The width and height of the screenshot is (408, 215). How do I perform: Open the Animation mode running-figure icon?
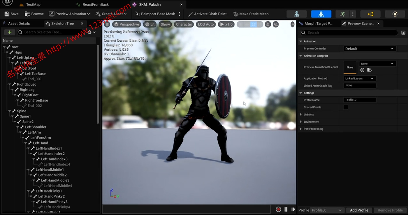[342, 14]
